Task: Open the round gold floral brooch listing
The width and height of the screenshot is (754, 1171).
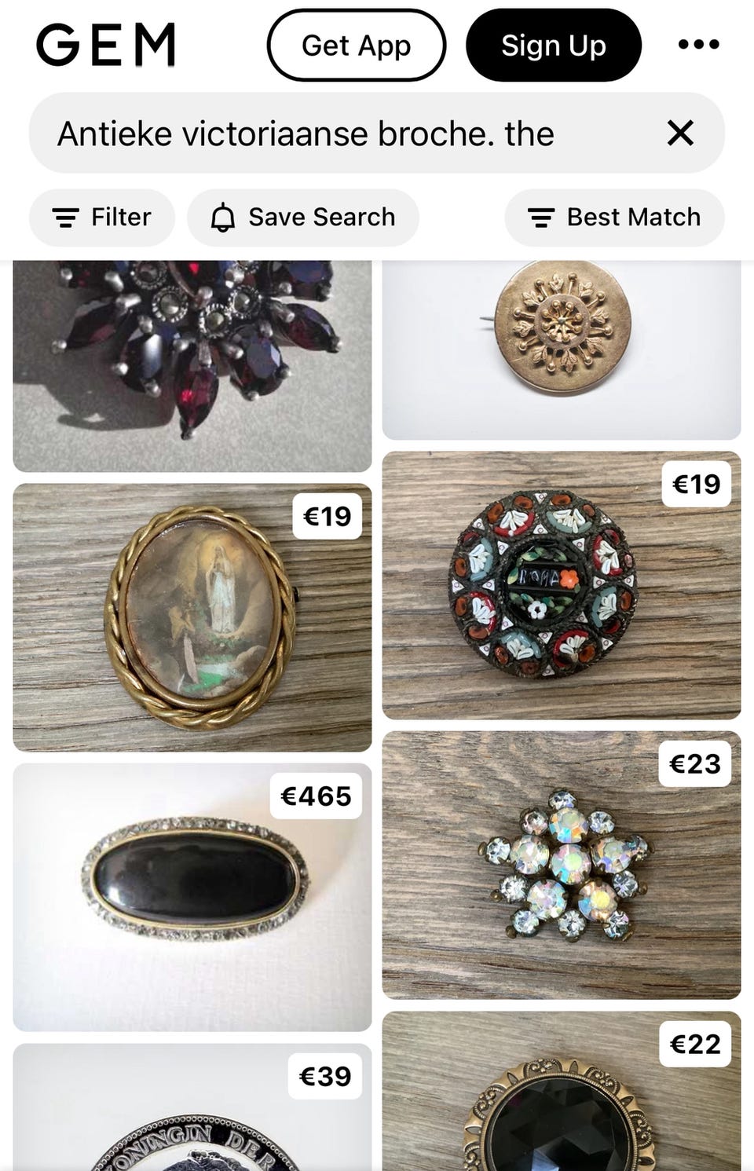Action: pyautogui.click(x=562, y=350)
